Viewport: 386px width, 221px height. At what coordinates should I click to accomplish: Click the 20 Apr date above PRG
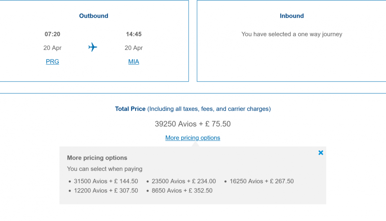[x=52, y=48]
